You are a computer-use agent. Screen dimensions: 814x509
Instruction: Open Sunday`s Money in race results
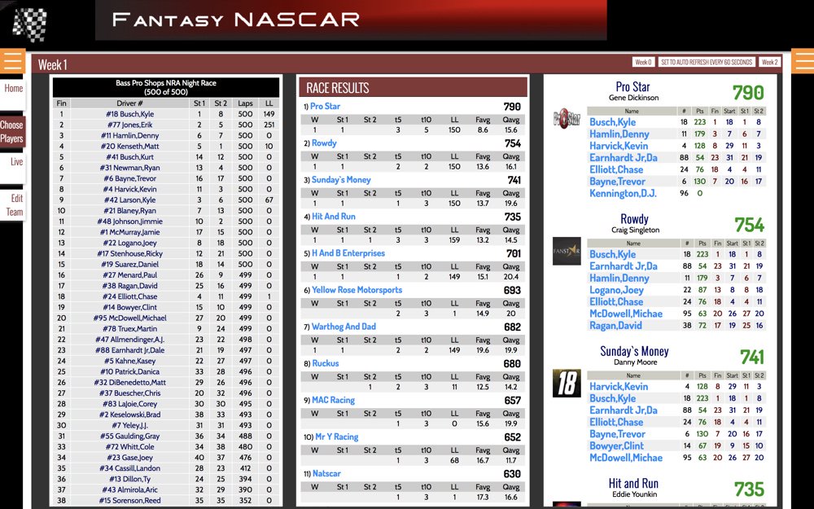[341, 180]
